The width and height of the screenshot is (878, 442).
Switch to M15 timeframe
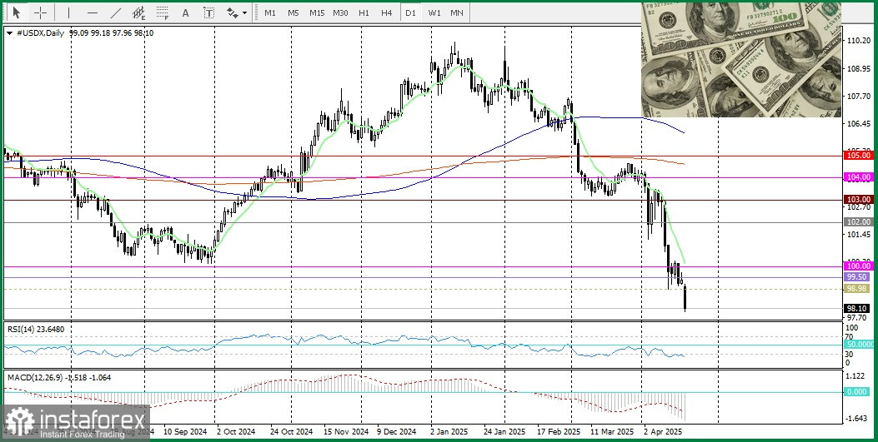(x=317, y=12)
